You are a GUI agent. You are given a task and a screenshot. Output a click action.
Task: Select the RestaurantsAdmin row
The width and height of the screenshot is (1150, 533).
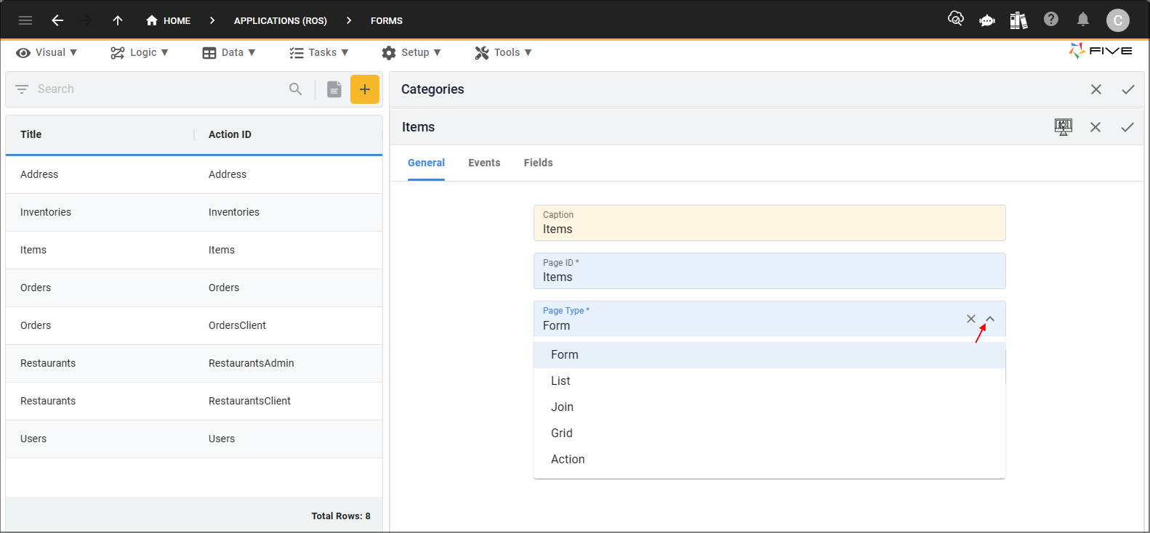click(194, 363)
